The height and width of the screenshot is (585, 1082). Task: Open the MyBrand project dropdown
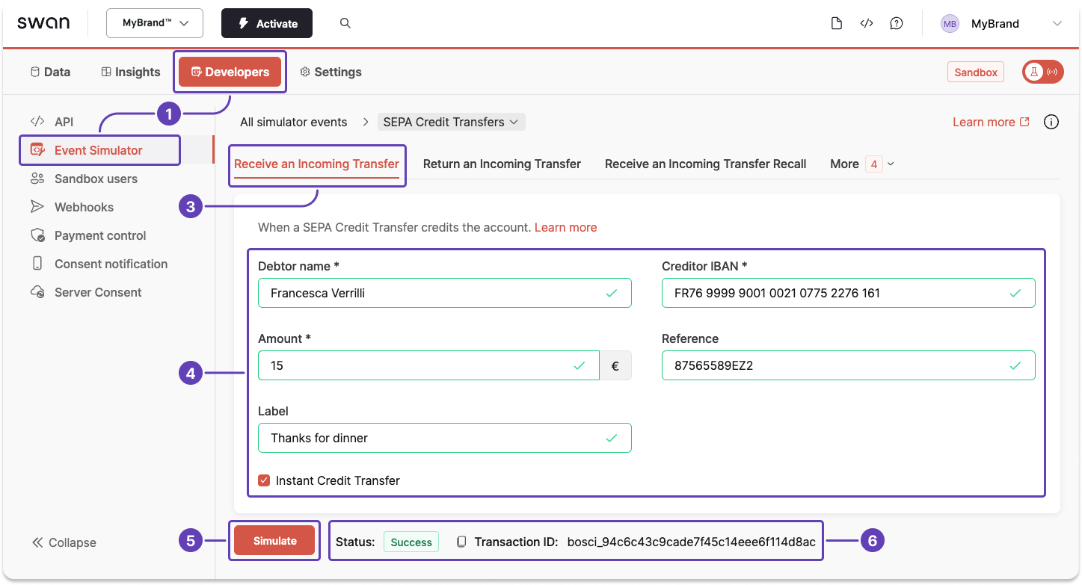click(x=154, y=23)
